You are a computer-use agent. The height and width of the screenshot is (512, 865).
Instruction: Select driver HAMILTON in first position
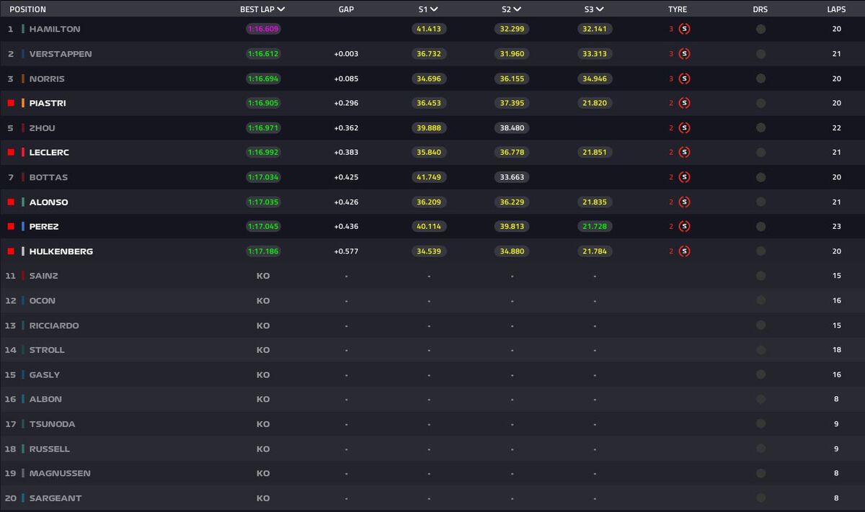tap(55, 29)
